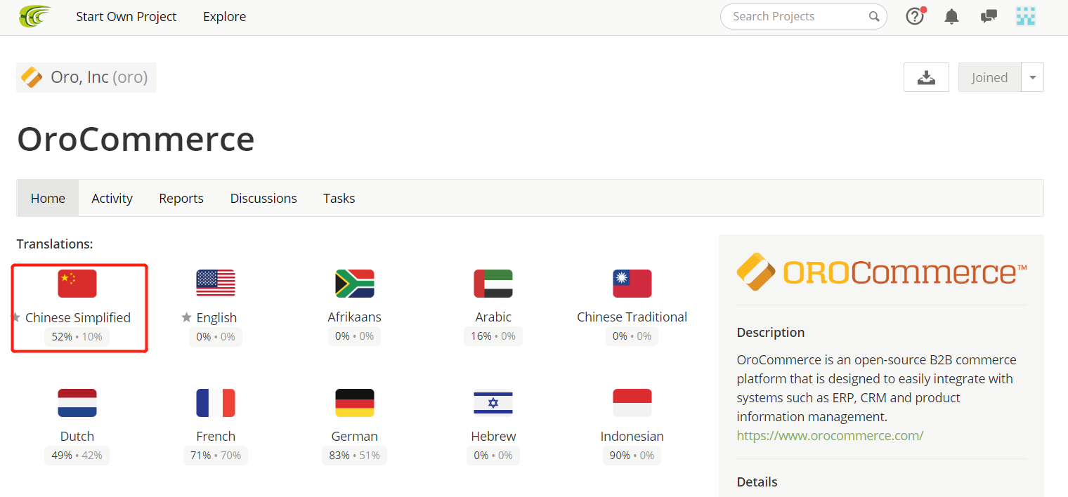1068x497 pixels.
Task: Open the Chinese Traditional language link
Action: [x=632, y=317]
